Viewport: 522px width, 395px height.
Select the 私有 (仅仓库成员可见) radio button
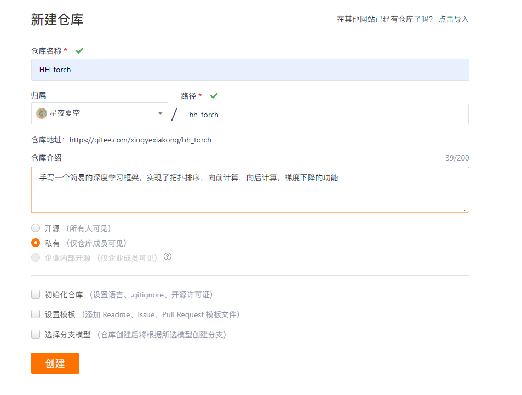pos(36,243)
